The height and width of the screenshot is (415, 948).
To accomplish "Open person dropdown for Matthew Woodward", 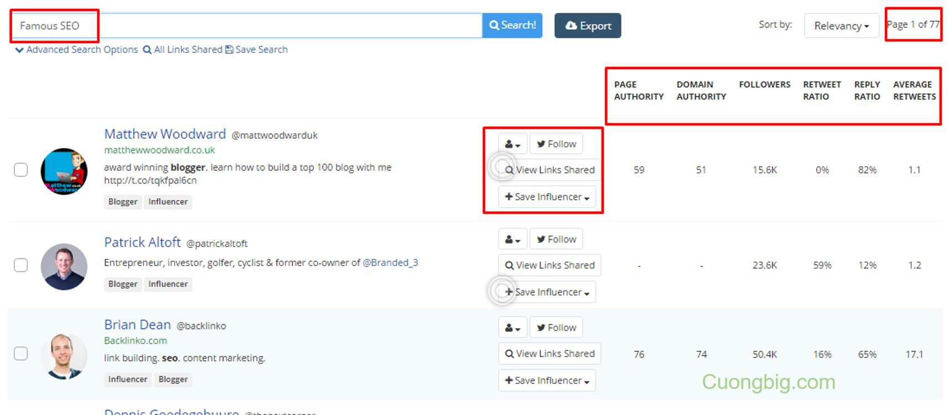I will tap(512, 144).
